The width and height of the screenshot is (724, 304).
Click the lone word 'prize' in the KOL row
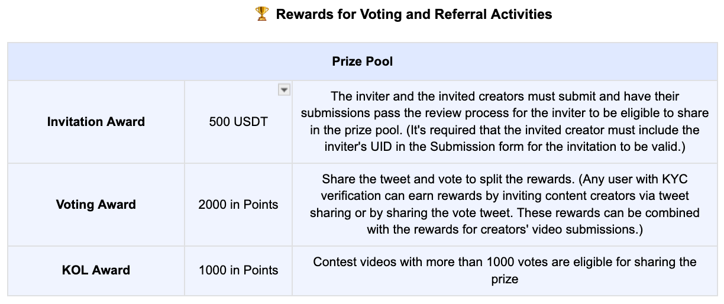505,279
